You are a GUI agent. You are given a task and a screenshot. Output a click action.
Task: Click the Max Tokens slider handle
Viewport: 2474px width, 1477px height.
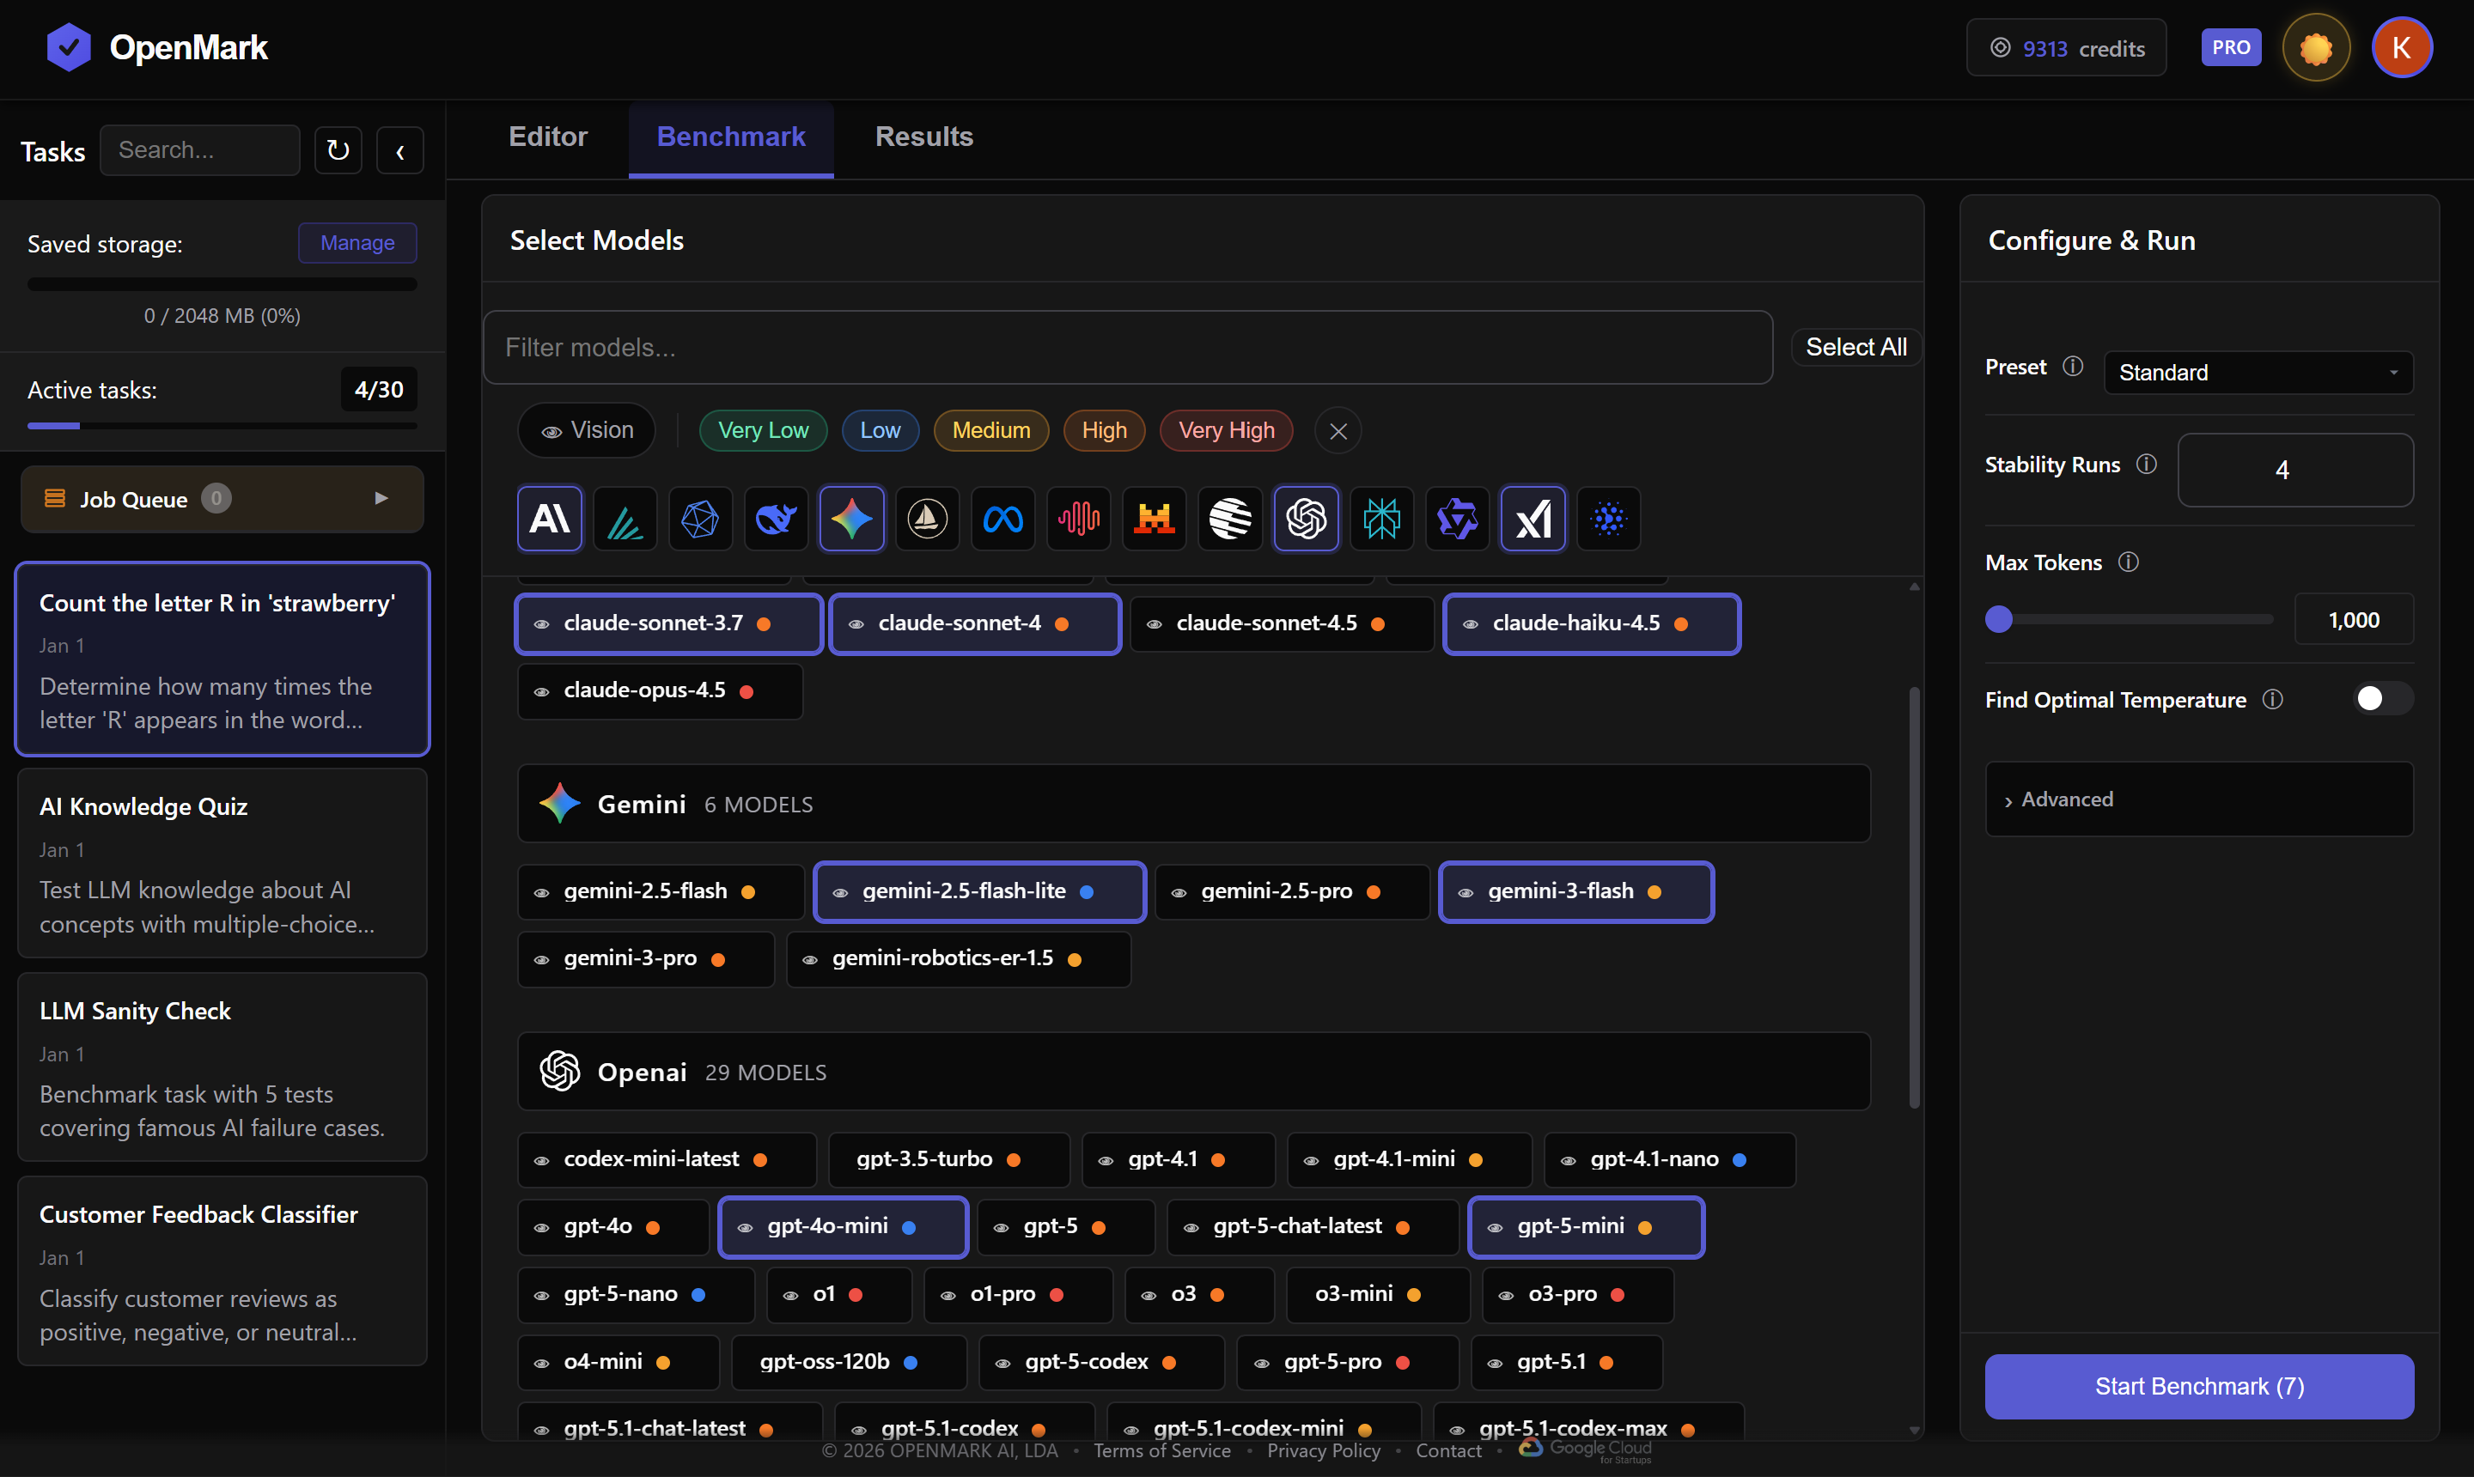click(x=1998, y=619)
